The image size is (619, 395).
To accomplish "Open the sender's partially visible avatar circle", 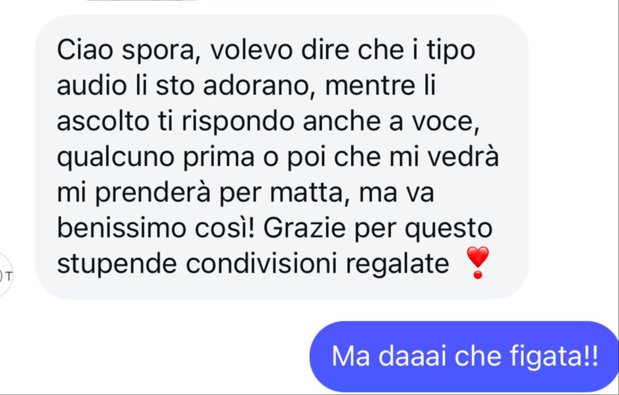I will 5,275.
